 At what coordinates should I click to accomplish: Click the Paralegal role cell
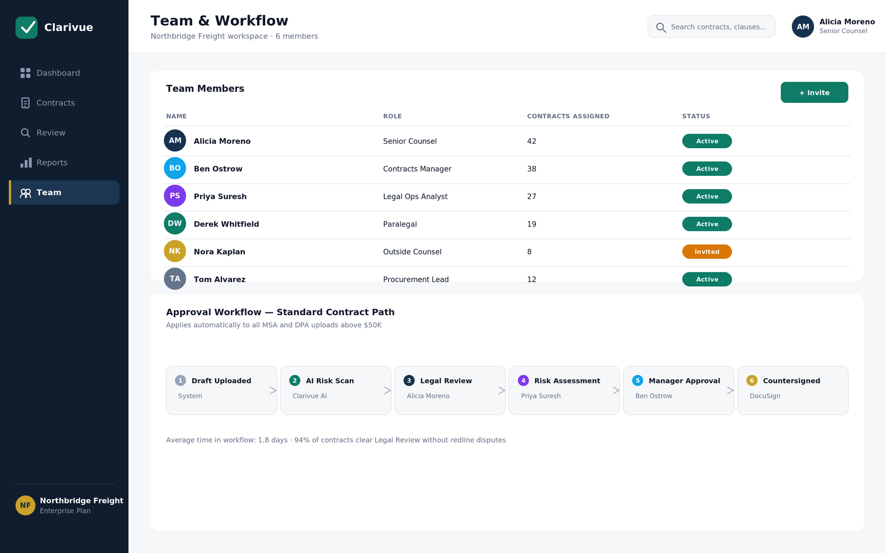pyautogui.click(x=400, y=224)
